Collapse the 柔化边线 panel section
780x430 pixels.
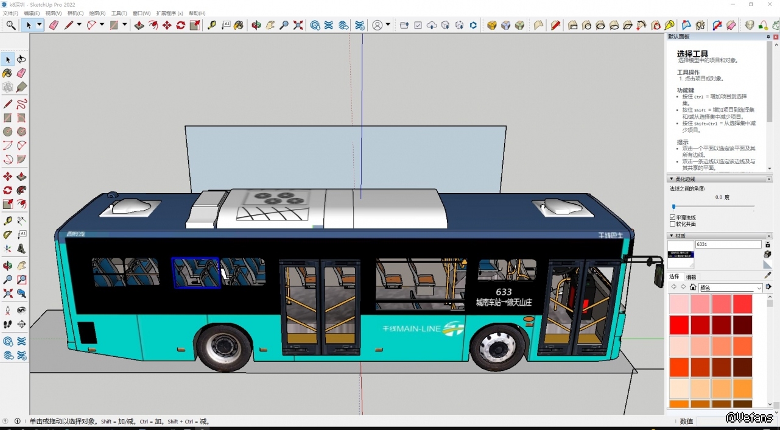tap(672, 179)
